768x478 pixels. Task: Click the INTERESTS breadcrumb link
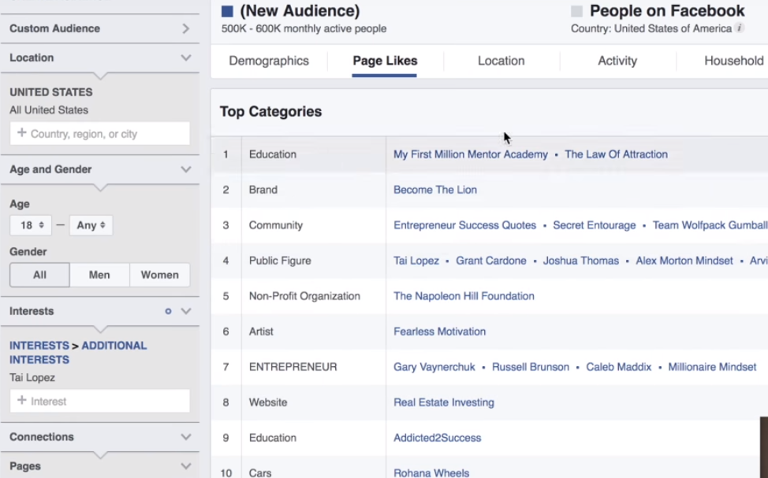39,346
